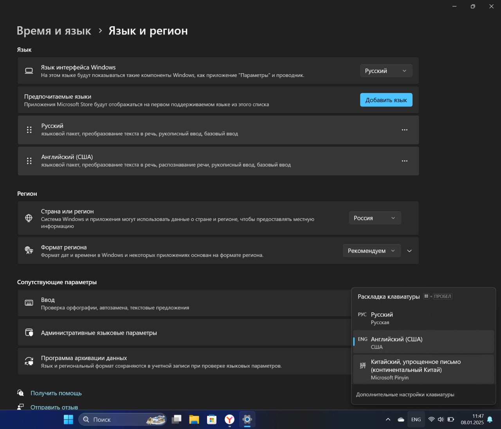Open notification bell in taskbar

490,420
